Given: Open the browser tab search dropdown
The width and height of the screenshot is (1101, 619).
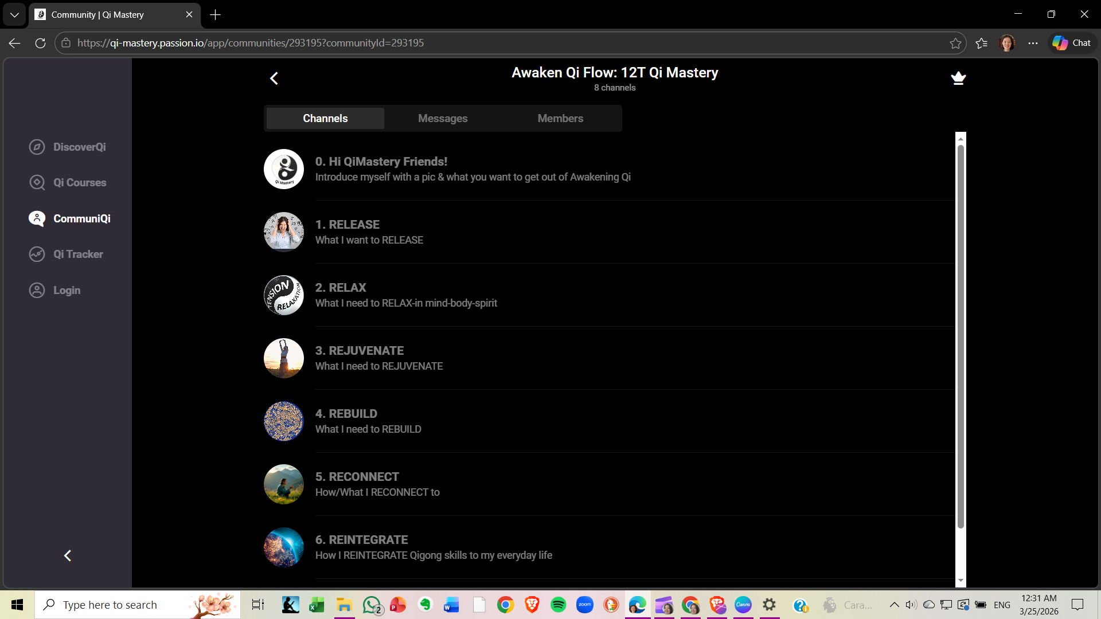Looking at the screenshot, I should click(x=14, y=14).
